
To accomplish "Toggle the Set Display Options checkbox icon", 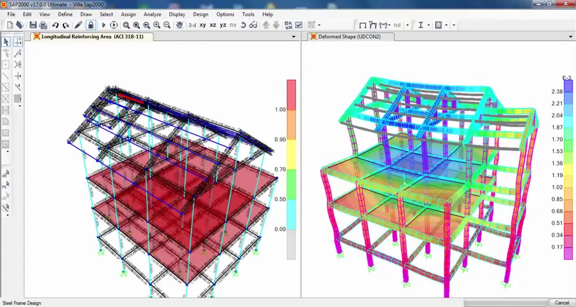I will [x=299, y=25].
